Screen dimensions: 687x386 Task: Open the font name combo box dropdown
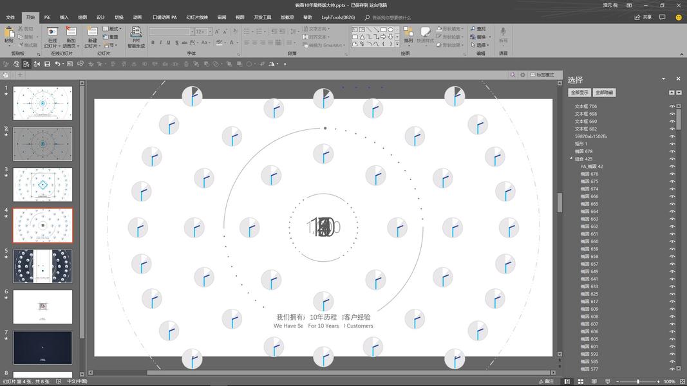(x=192, y=32)
